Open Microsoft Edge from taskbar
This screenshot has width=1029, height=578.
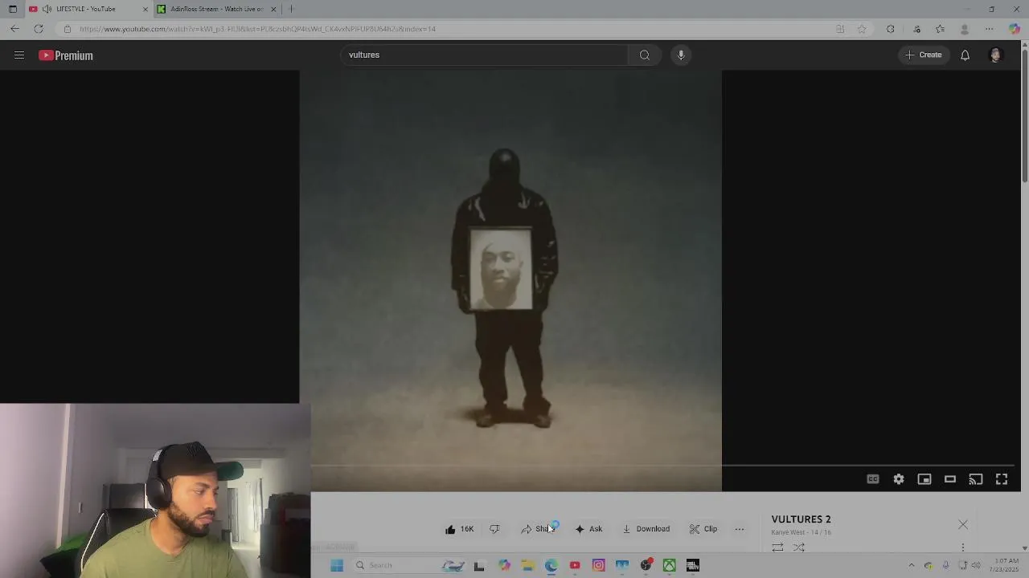[x=551, y=565]
